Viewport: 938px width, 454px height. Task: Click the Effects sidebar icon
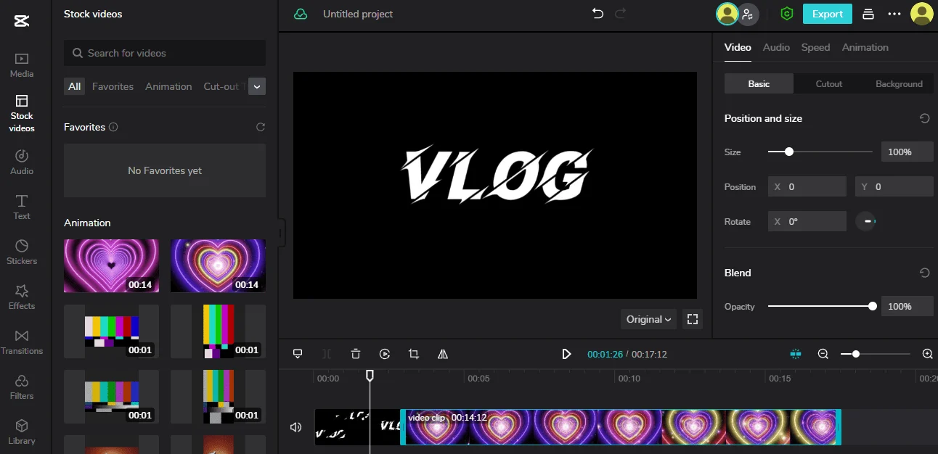tap(22, 297)
